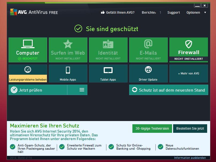Viewport: 216px width, 162px height.
Task: Start the 30-tägige Testversion
Action: [152, 129]
